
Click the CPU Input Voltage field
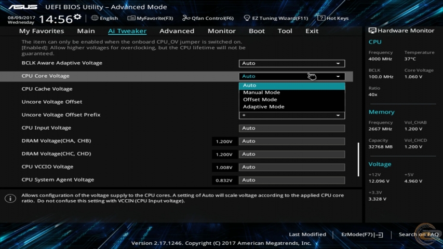pos(292,128)
